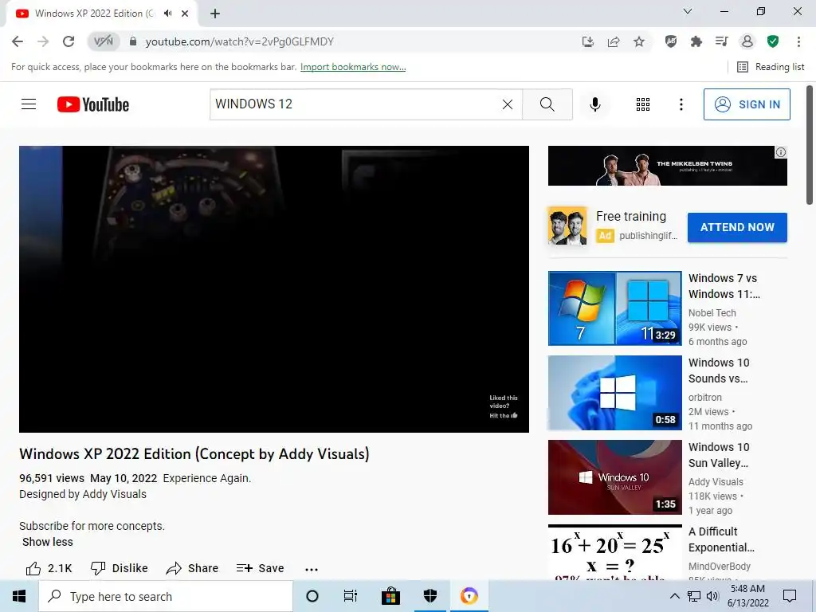Open Windows 7 vs Windows 11 thumbnail
This screenshot has width=816, height=612.
point(614,308)
